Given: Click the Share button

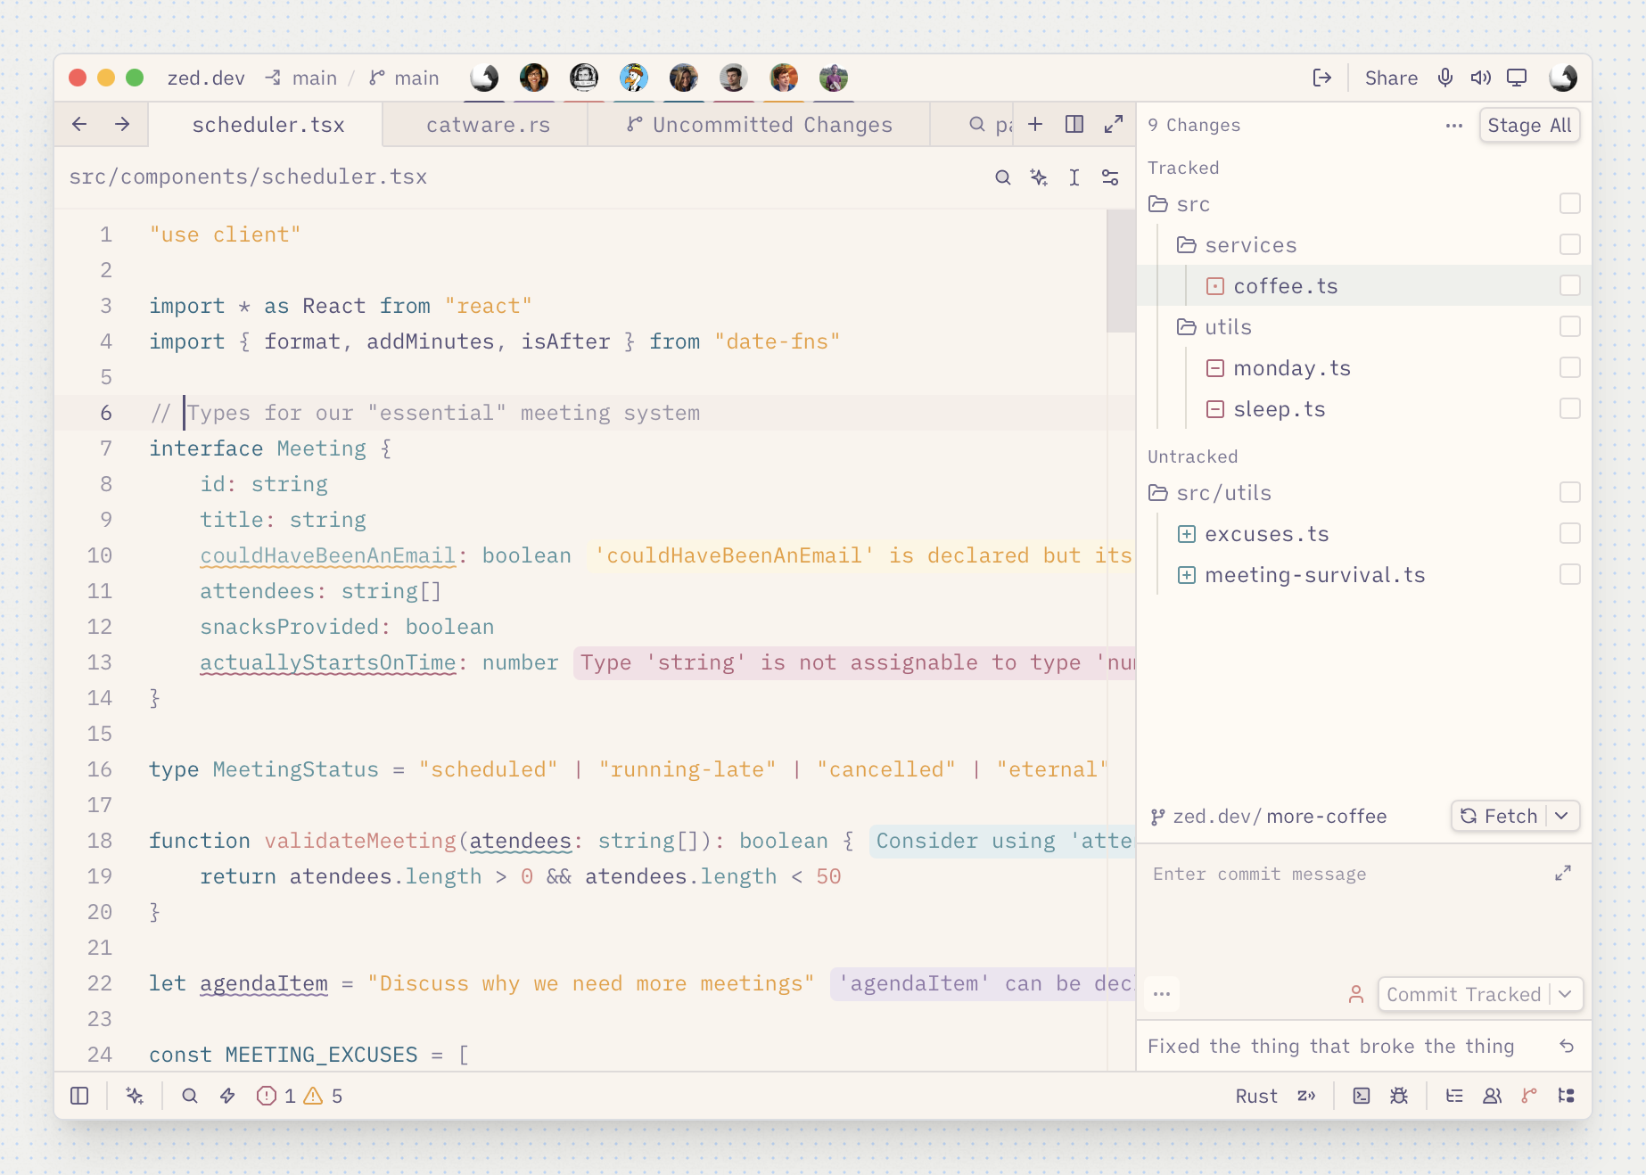Looking at the screenshot, I should 1391,78.
